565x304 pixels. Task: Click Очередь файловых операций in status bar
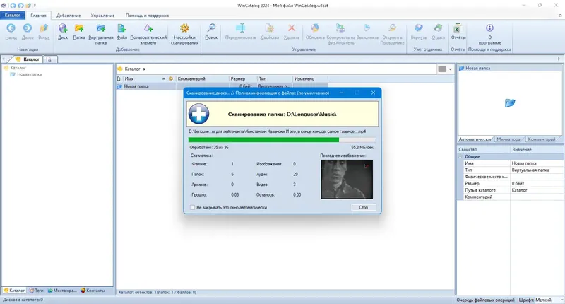point(485,300)
